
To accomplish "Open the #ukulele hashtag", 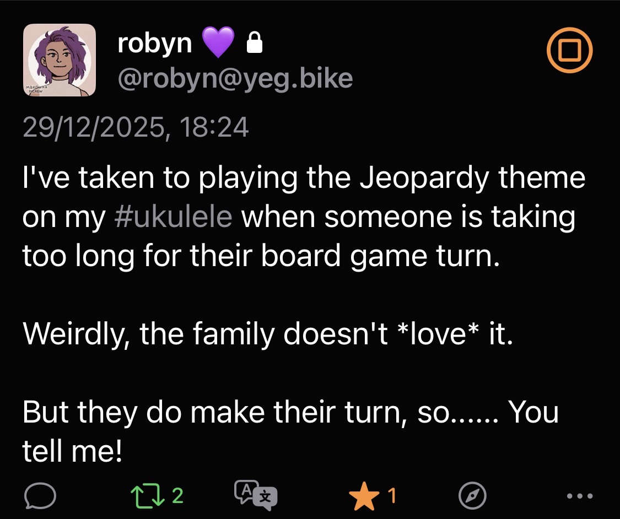I will pyautogui.click(x=173, y=218).
